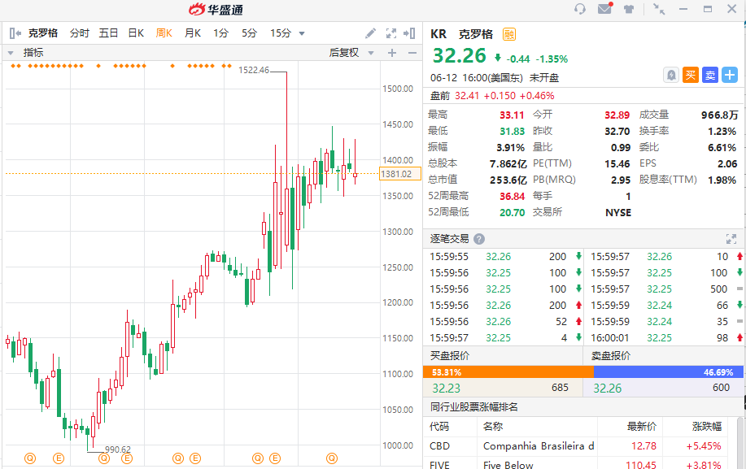746x469 pixels.
Task: Click the 总市值 253.6亿 value
Action: (x=508, y=180)
